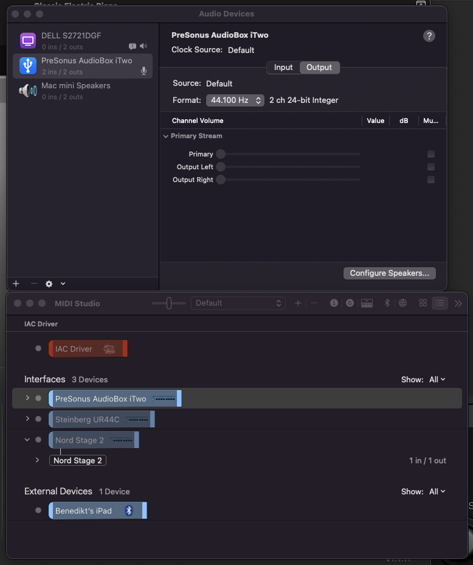The width and height of the screenshot is (473, 565).
Task: Open MIDI configuration Default dropdown
Action: click(x=238, y=303)
